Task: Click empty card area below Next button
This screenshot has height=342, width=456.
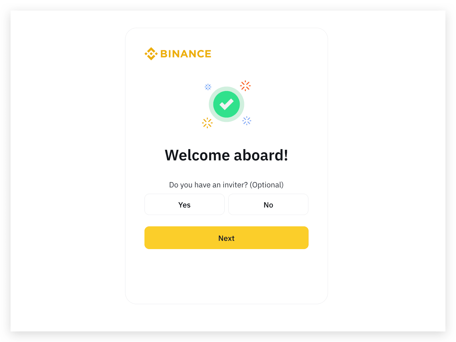Action: click(x=227, y=276)
